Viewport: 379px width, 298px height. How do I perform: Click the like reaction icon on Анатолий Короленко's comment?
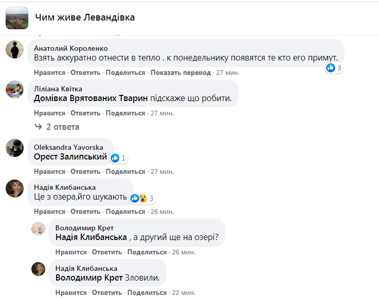pos(331,67)
